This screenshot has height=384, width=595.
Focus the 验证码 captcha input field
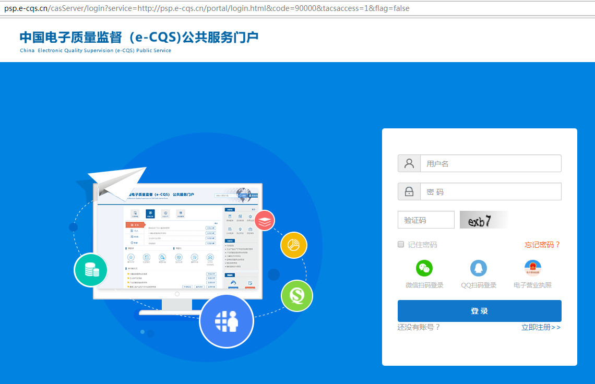(426, 220)
